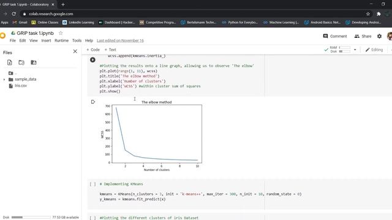The height and width of the screenshot is (220, 392).
Task: Open the Apps bookmark
Action: [4, 23]
